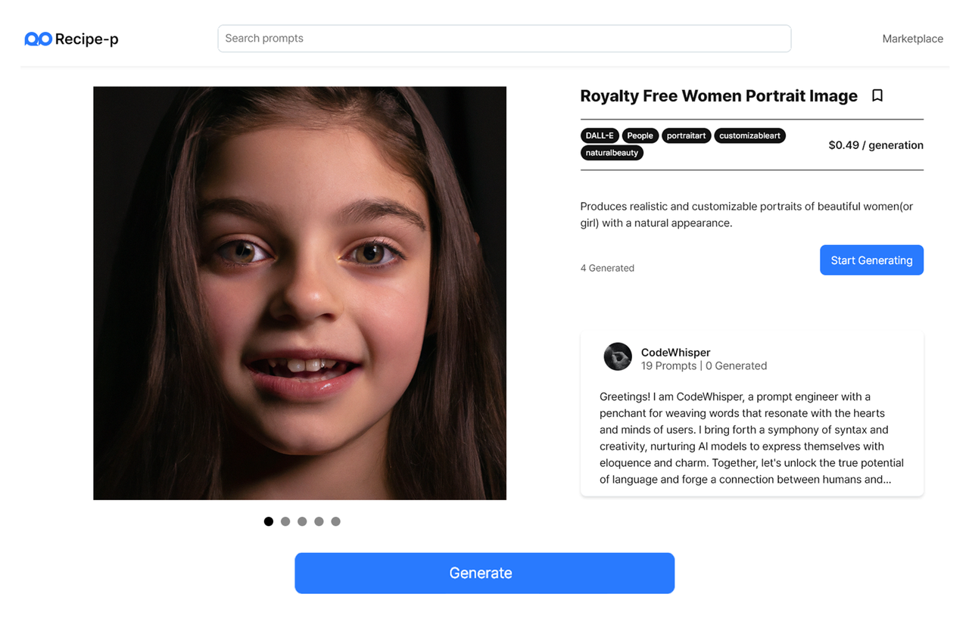Viewport: 969px width, 625px height.
Task: Jump to the fourth carousel dot
Action: click(319, 521)
